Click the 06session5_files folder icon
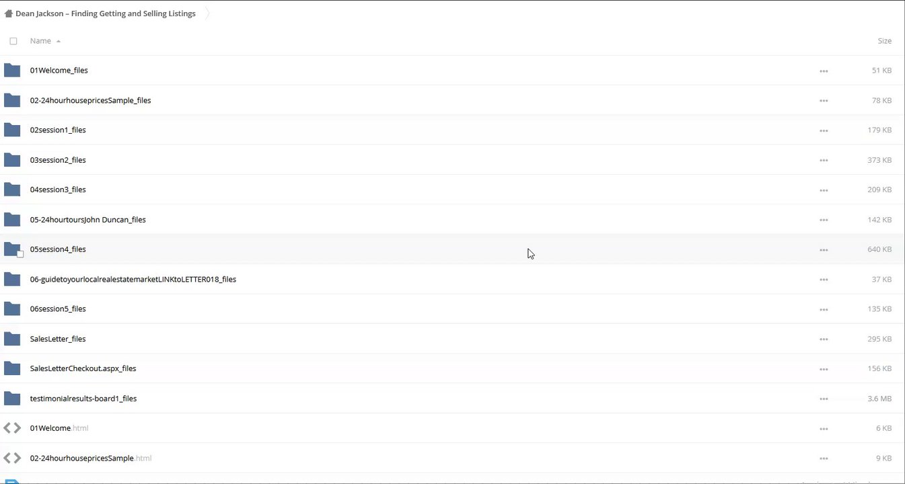This screenshot has height=484, width=905. (12, 309)
